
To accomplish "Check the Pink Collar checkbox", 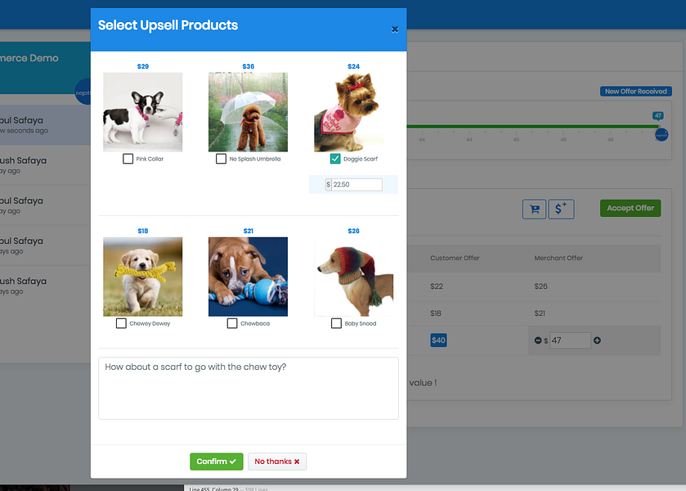I will (128, 159).
